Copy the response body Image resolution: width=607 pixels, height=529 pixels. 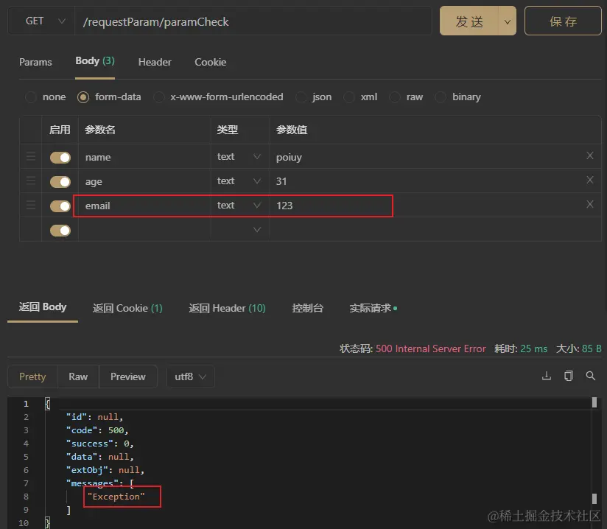pyautogui.click(x=568, y=376)
